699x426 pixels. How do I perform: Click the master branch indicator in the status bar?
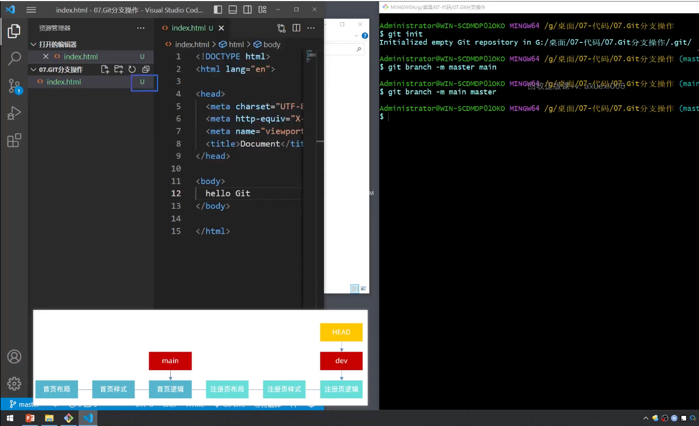[x=22, y=404]
